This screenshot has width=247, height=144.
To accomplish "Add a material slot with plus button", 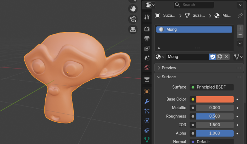I will pyautogui.click(x=240, y=28).
